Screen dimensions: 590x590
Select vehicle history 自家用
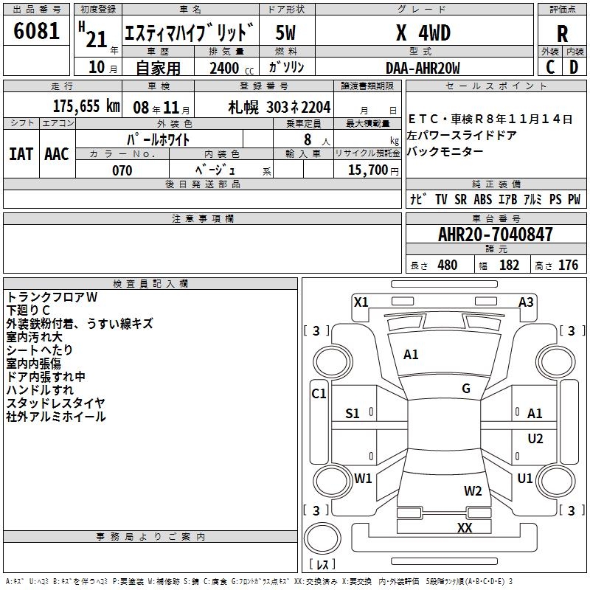(158, 68)
